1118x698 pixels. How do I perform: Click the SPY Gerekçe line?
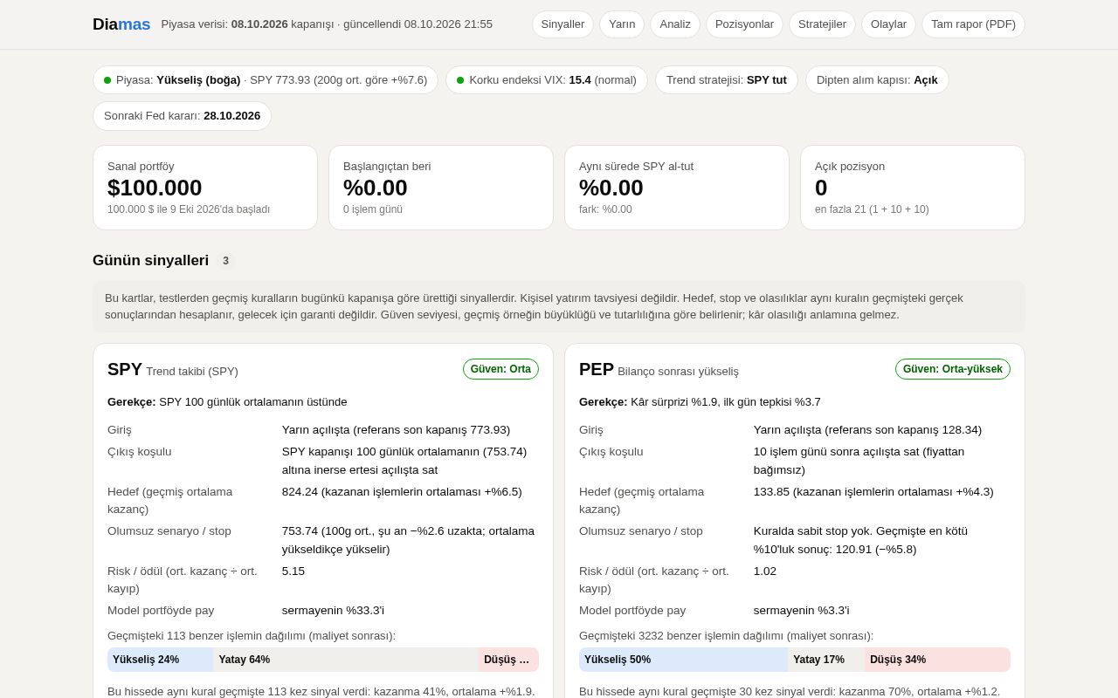pyautogui.click(x=227, y=401)
